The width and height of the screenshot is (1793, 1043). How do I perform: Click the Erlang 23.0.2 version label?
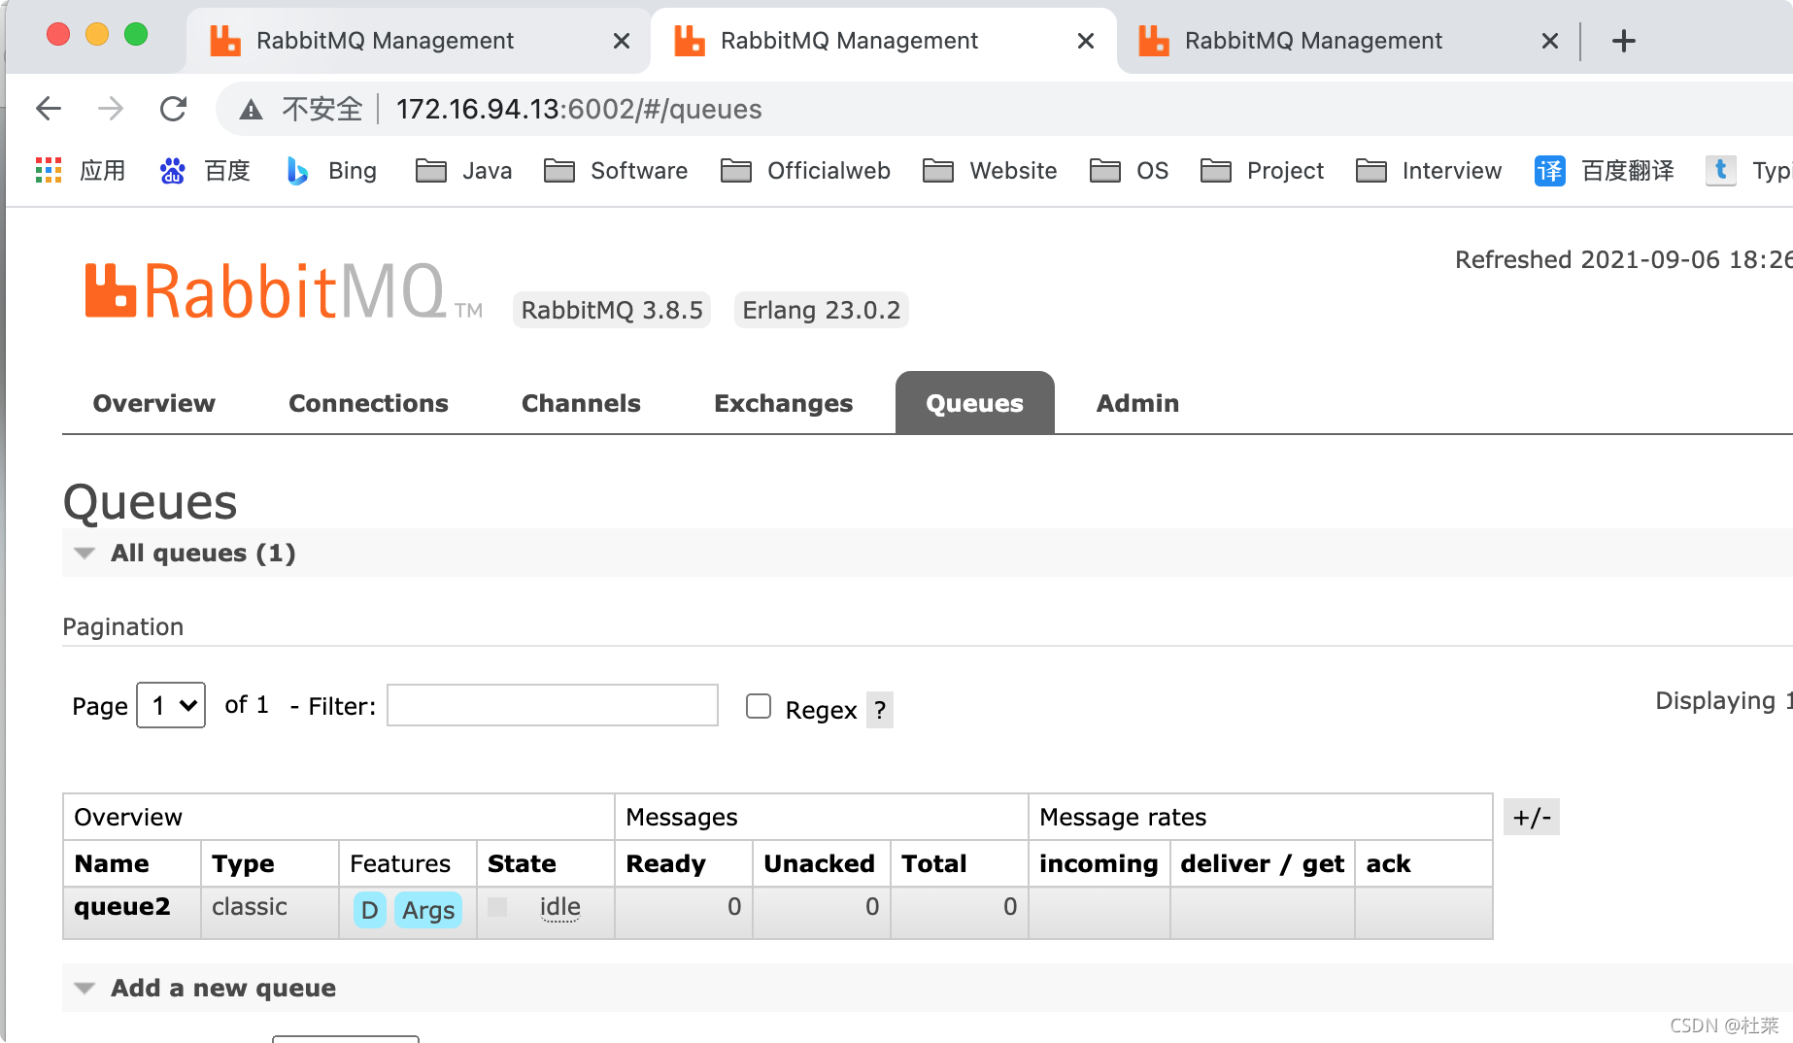[x=821, y=310]
